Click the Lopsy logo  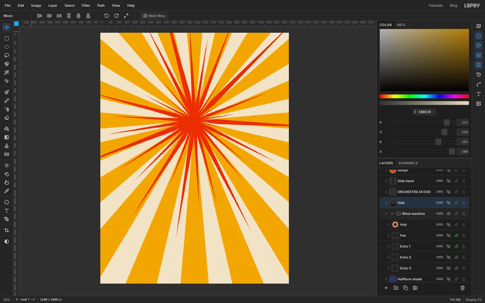coord(472,5)
